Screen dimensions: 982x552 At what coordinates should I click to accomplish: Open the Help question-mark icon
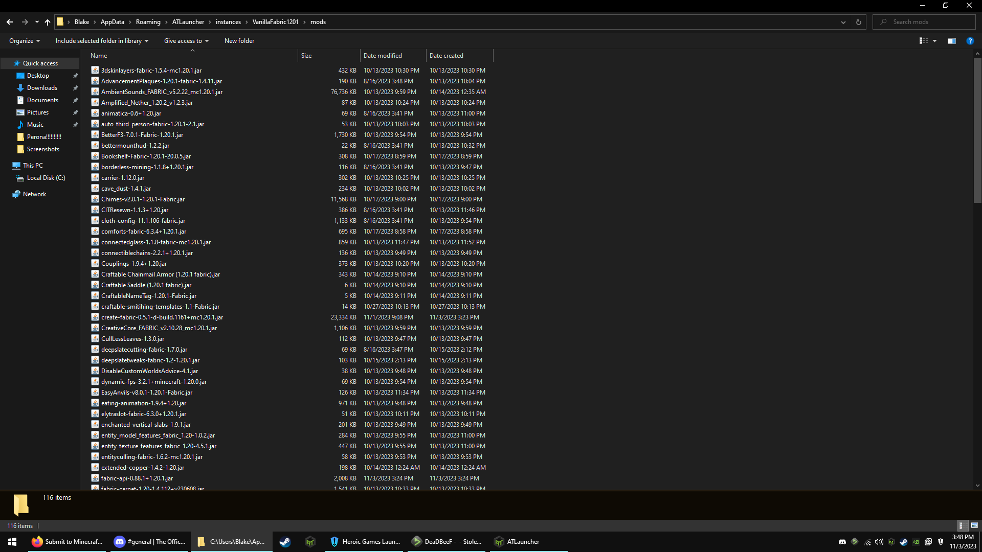click(x=970, y=41)
